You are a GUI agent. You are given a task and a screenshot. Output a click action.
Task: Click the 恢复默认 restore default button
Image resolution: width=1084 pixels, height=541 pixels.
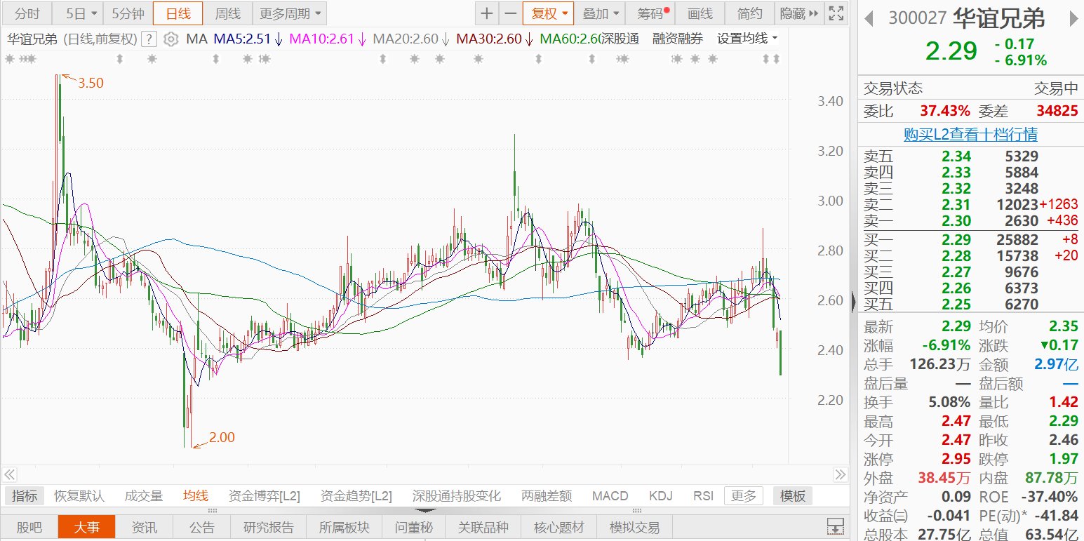pos(79,496)
